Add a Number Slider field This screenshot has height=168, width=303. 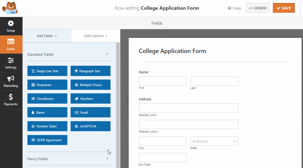[x=47, y=126]
